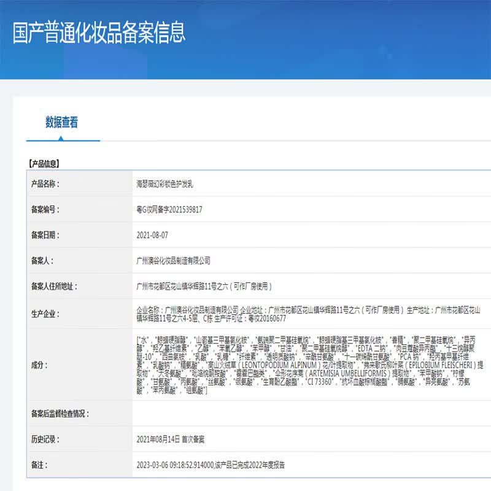The width and height of the screenshot is (491, 491).
Task: Select filing number 粤G妆网备字2021539817
Action: (x=169, y=209)
